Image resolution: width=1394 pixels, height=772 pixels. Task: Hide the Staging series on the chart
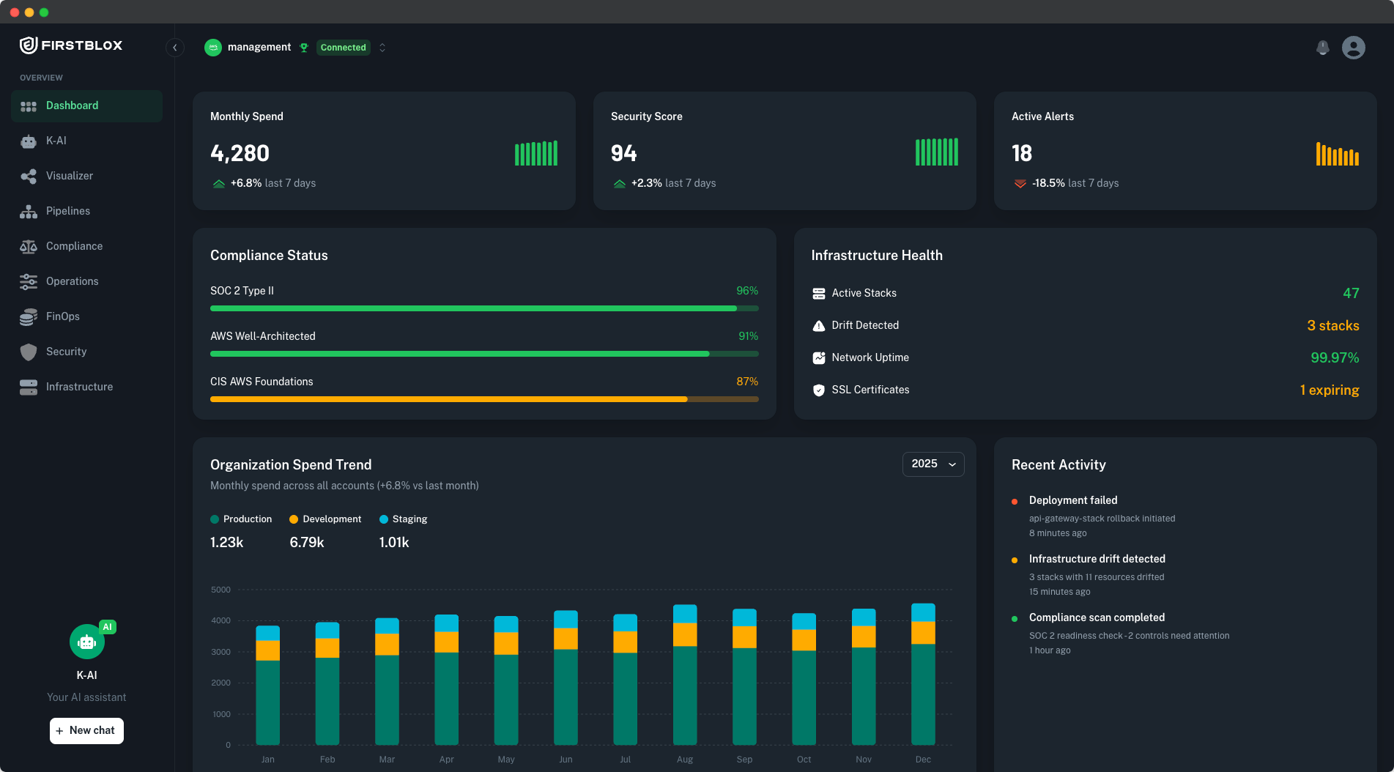point(403,519)
